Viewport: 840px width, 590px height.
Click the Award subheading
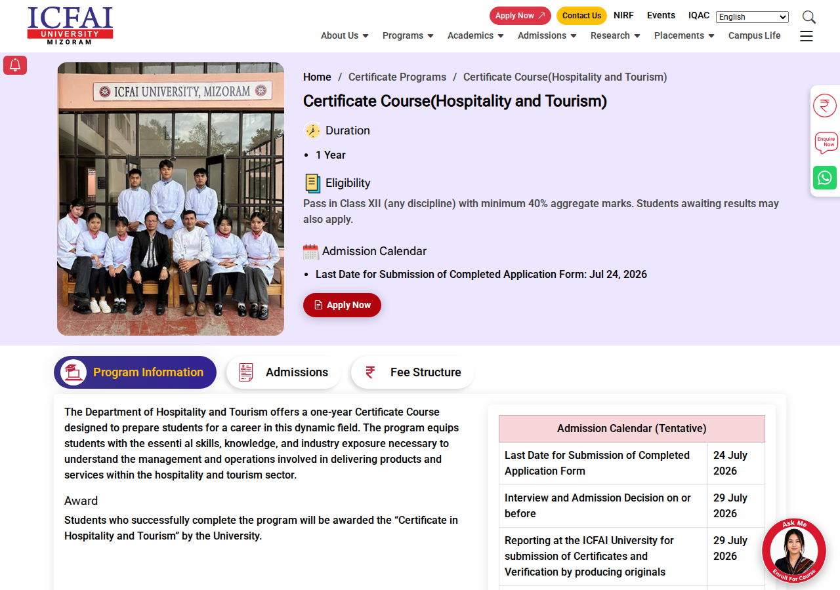(x=81, y=501)
